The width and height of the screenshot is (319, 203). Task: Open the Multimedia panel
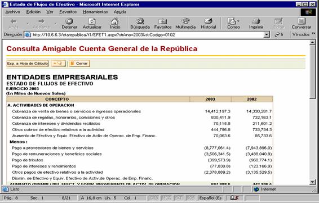(x=185, y=24)
